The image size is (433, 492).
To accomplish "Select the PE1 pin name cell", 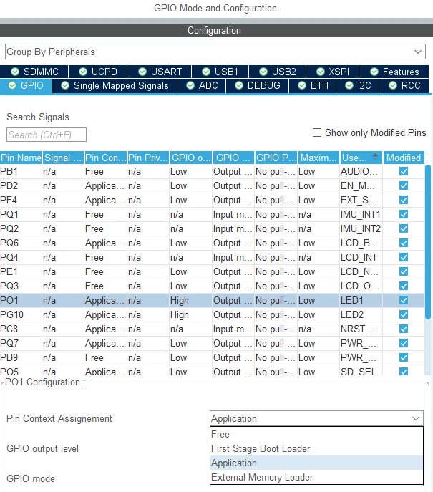I will coord(21,271).
